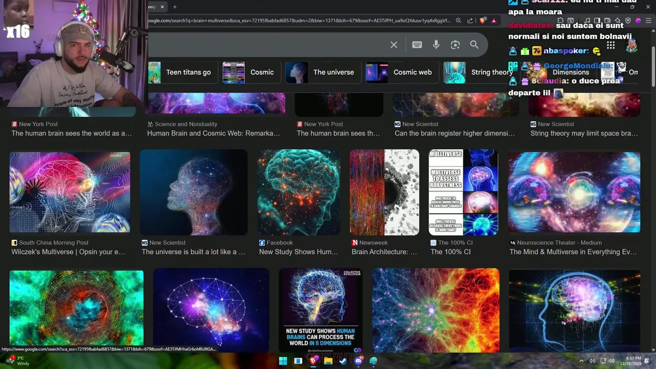The image size is (656, 369).
Task: Open the blue particle head profile image
Action: coord(194,192)
